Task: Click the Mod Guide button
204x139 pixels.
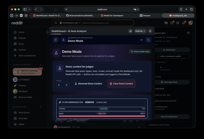Action: [x=169, y=50]
